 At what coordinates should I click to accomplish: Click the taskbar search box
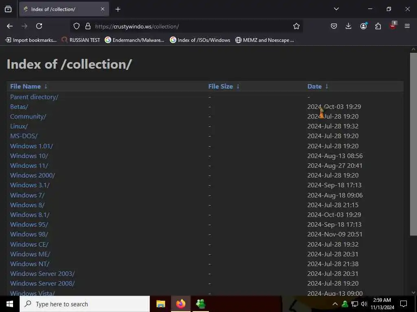click(x=85, y=304)
